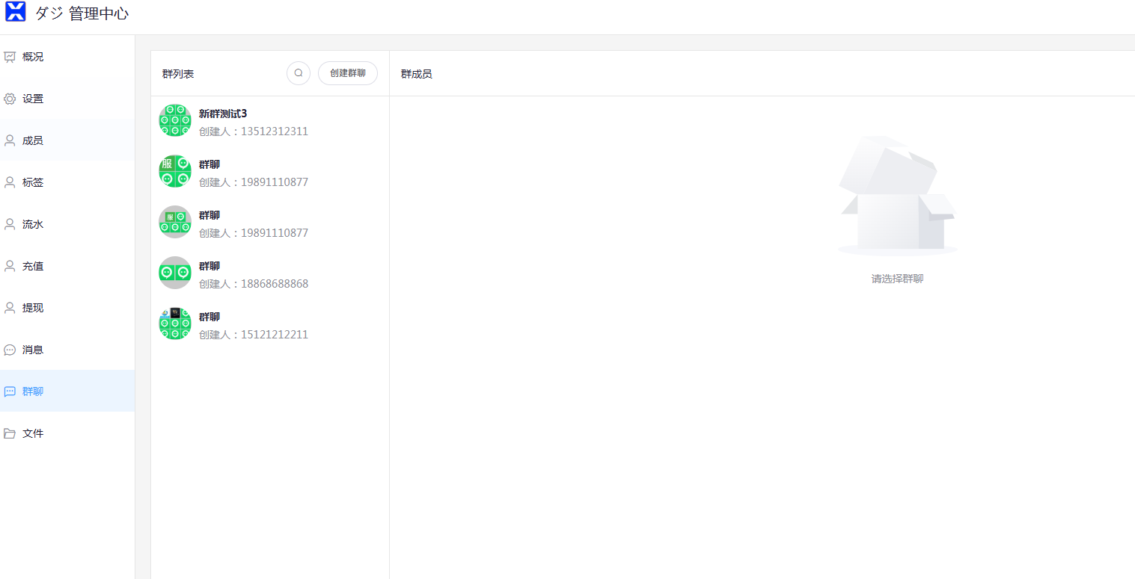The width and height of the screenshot is (1135, 579).
Task: Click the blue X logo icon
Action: click(15, 12)
